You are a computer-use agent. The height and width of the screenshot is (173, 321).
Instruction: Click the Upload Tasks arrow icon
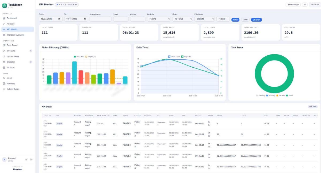tap(4, 56)
